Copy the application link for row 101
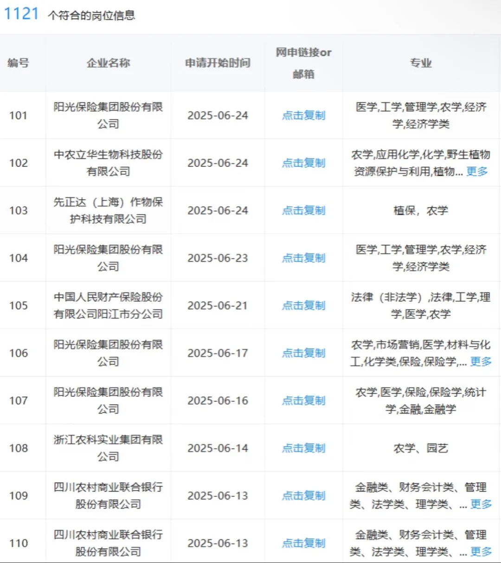This screenshot has width=501, height=563. click(304, 115)
